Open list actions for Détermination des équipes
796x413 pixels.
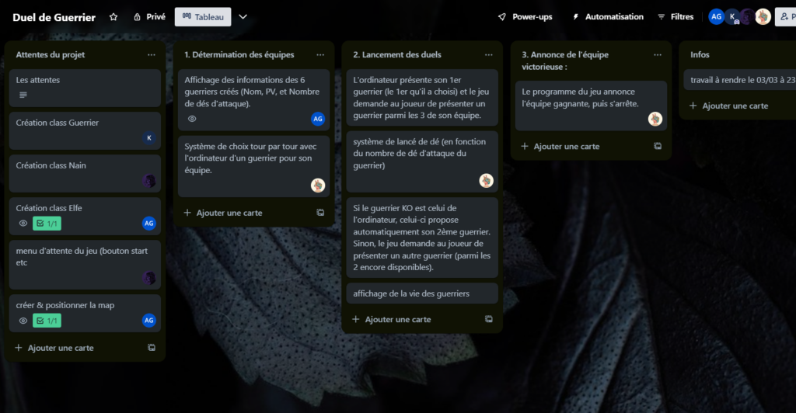319,54
